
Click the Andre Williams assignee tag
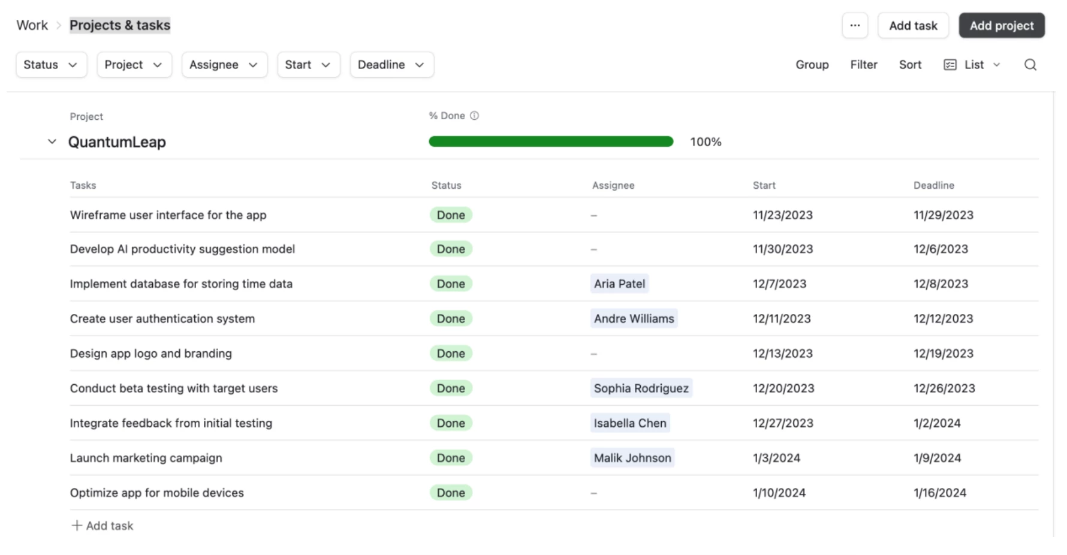pyautogui.click(x=634, y=319)
